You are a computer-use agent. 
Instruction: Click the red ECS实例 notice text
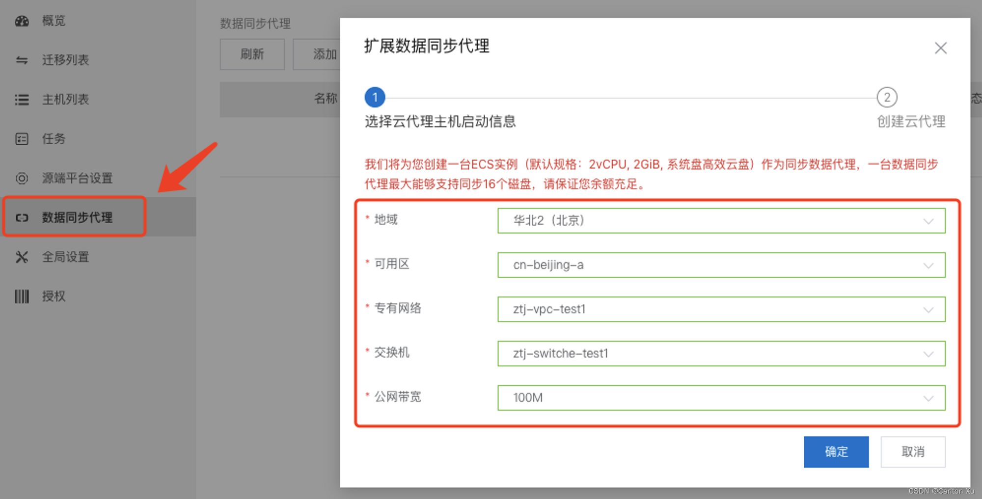(651, 174)
